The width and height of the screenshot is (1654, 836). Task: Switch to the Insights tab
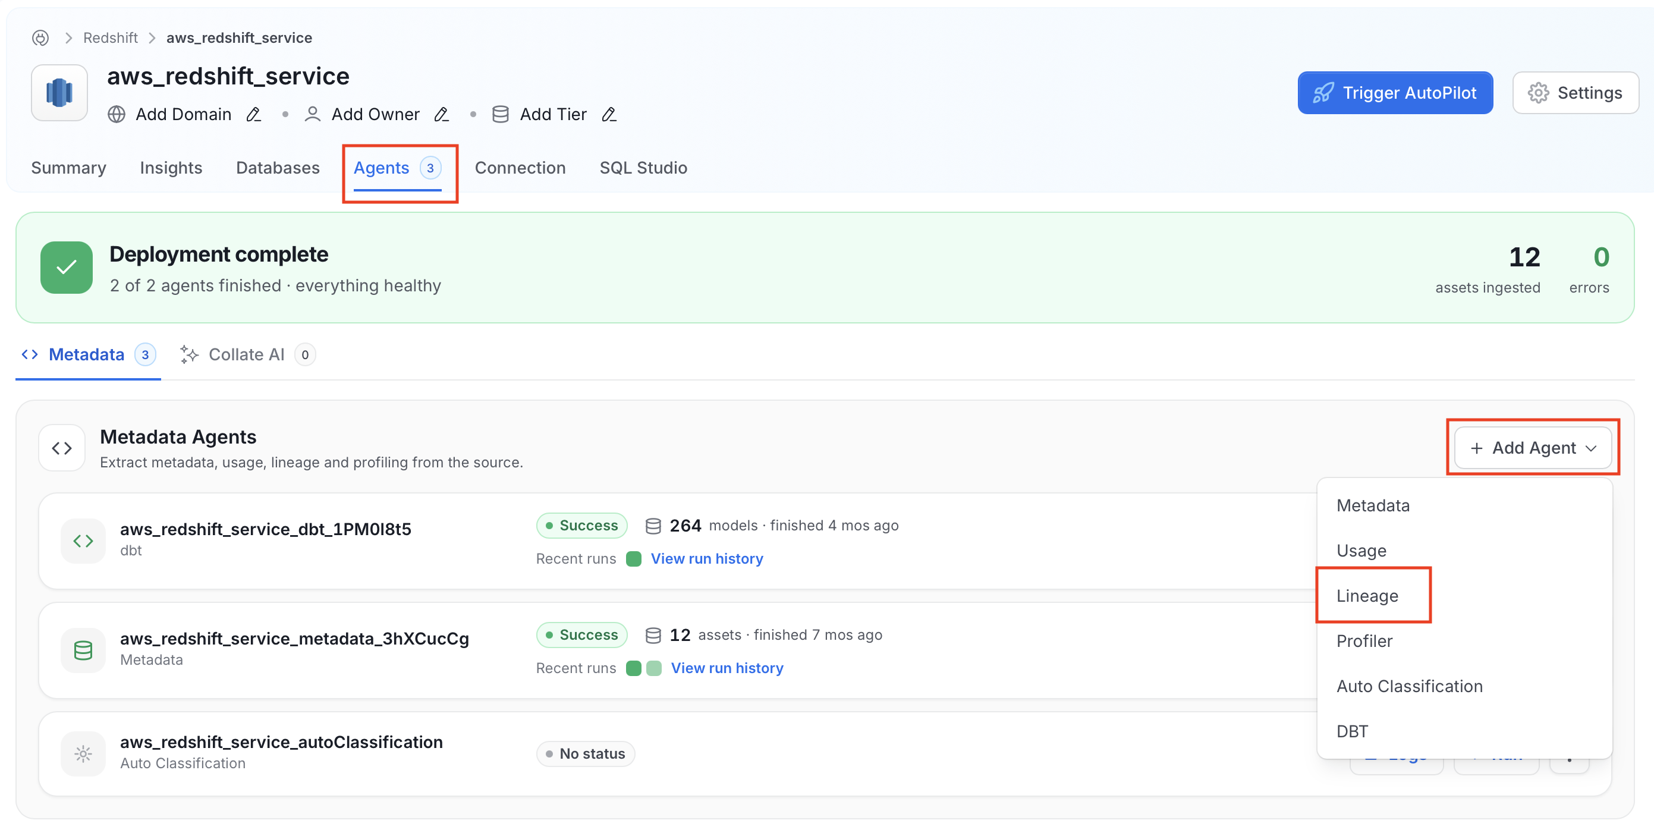171,168
